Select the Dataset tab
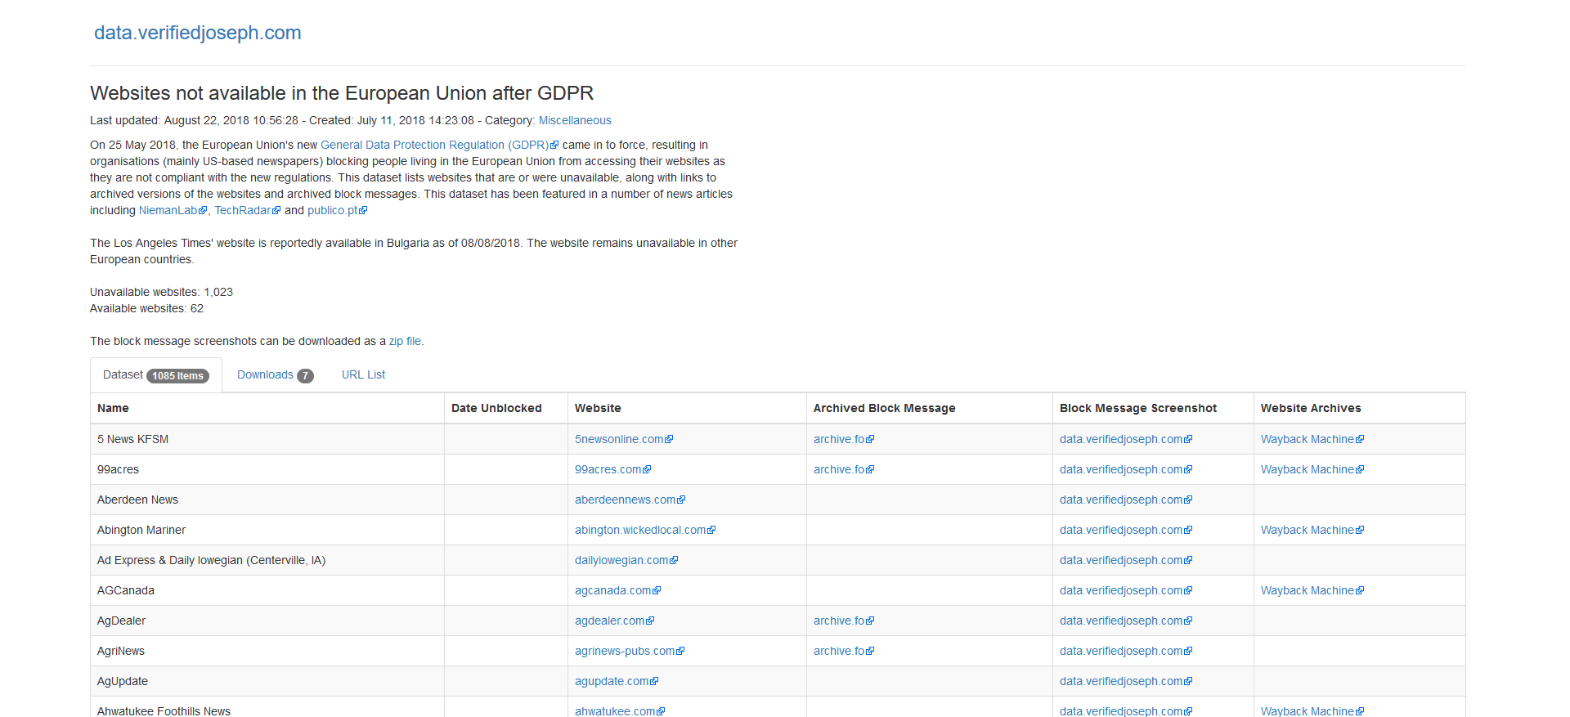Viewport: 1570px width, 717px height. [x=156, y=375]
